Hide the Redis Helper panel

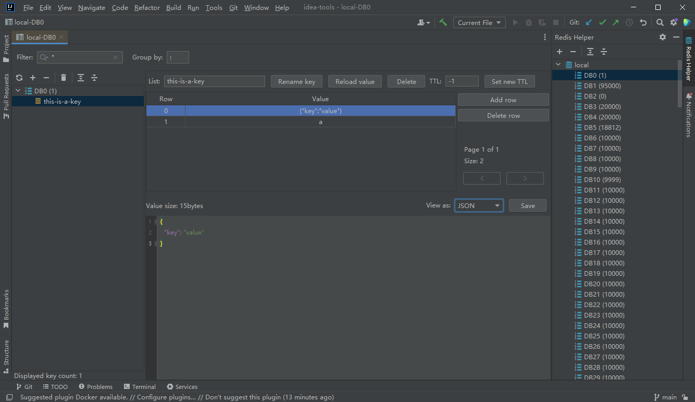coord(676,37)
